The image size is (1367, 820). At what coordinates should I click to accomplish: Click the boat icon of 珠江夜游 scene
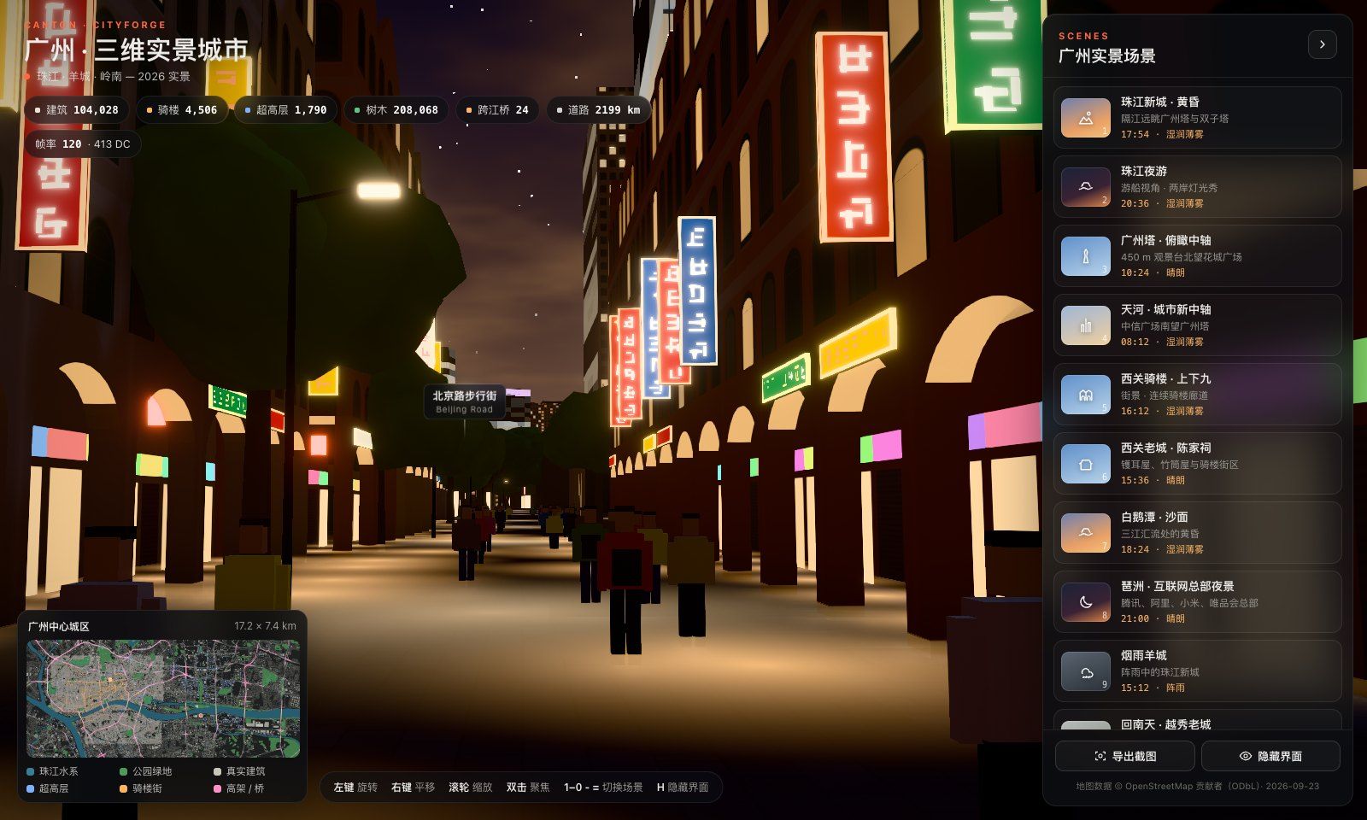1086,186
